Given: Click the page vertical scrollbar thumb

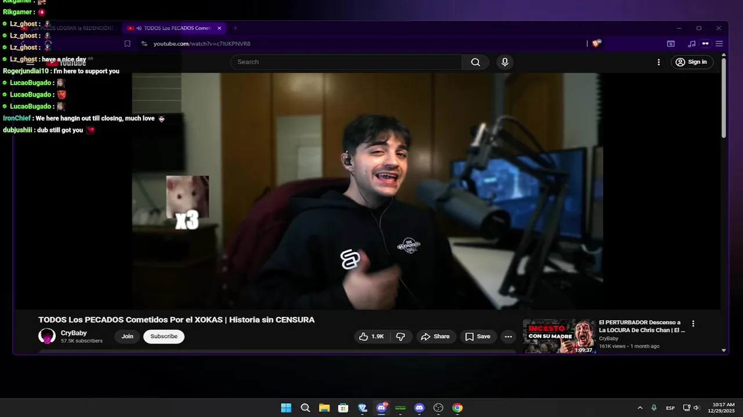Looking at the screenshot, I should click(x=724, y=98).
